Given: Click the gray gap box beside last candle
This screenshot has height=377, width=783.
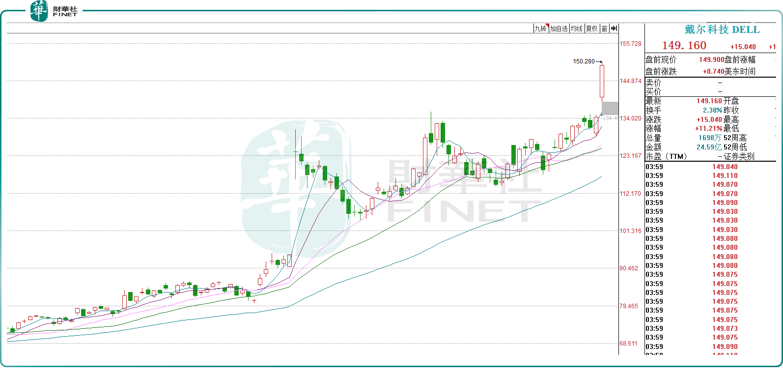Looking at the screenshot, I should (610, 108).
